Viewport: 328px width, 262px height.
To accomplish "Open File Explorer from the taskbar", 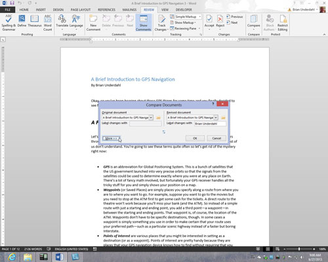I will coord(28,257).
